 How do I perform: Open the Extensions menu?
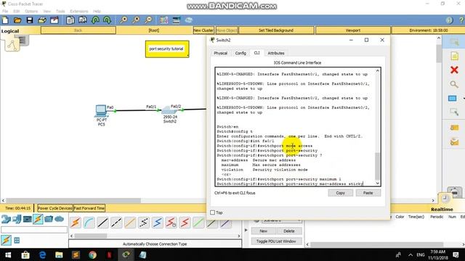point(79,12)
